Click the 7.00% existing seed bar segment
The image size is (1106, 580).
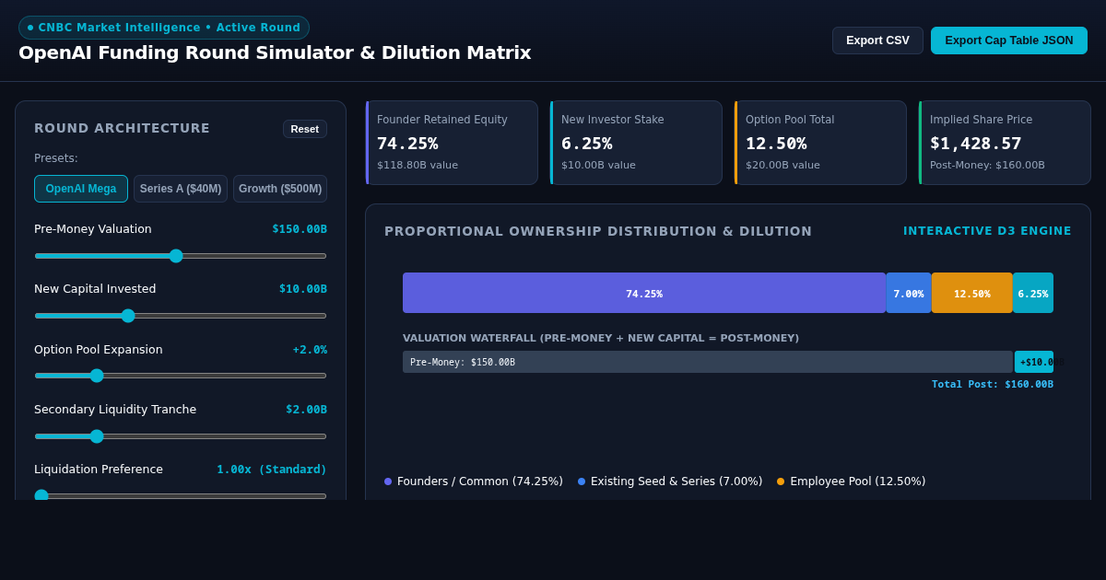click(x=909, y=293)
